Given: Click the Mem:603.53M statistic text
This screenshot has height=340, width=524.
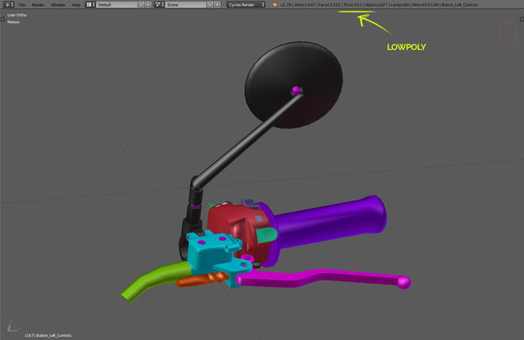Looking at the screenshot, I should 425,4.
